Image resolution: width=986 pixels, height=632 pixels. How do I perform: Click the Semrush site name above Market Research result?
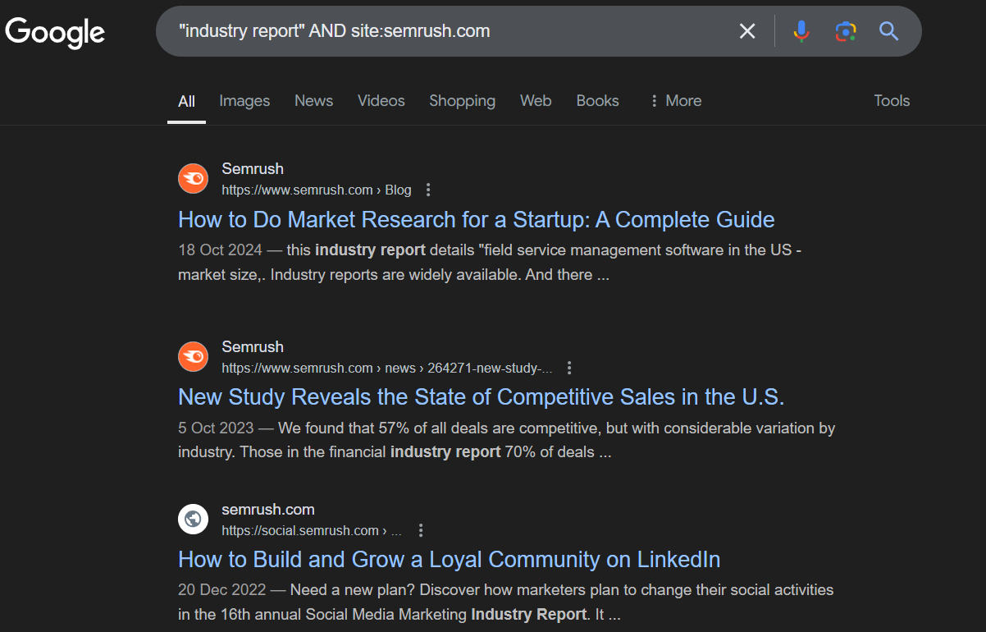coord(253,168)
